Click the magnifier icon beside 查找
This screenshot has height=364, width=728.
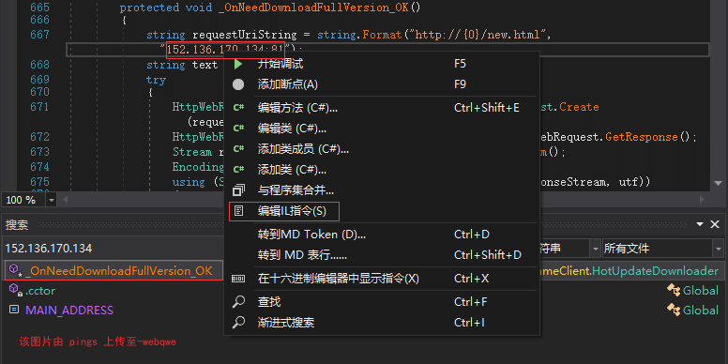click(238, 302)
